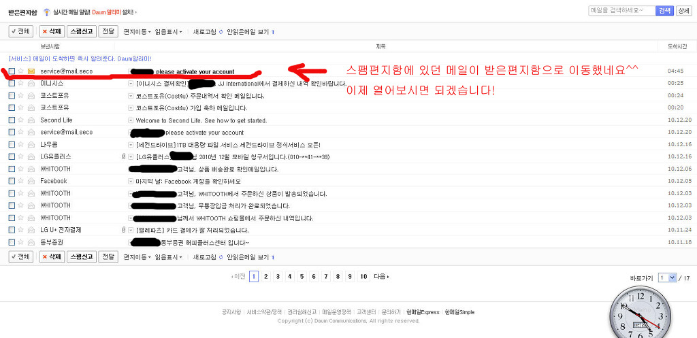The height and width of the screenshot is (338, 697).
Task: Click the unread envelope icon of the 04:45 mail
Action: (31, 71)
